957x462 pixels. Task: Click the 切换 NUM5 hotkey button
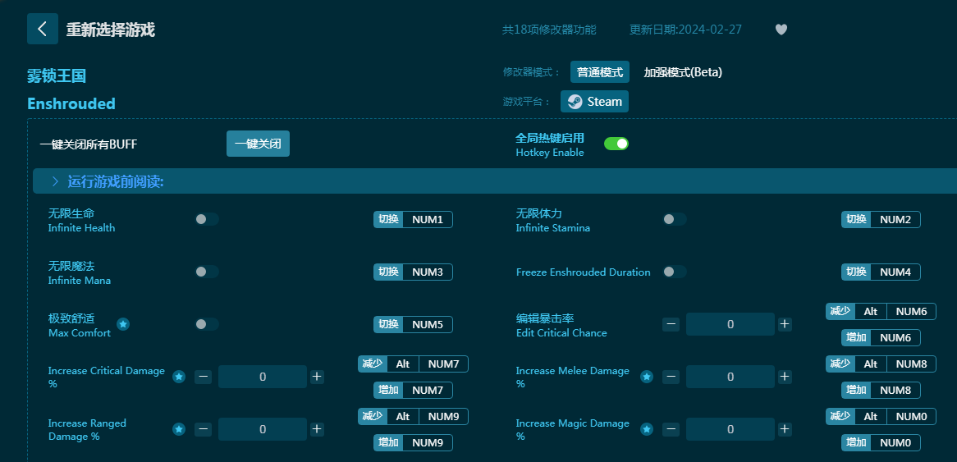click(413, 324)
